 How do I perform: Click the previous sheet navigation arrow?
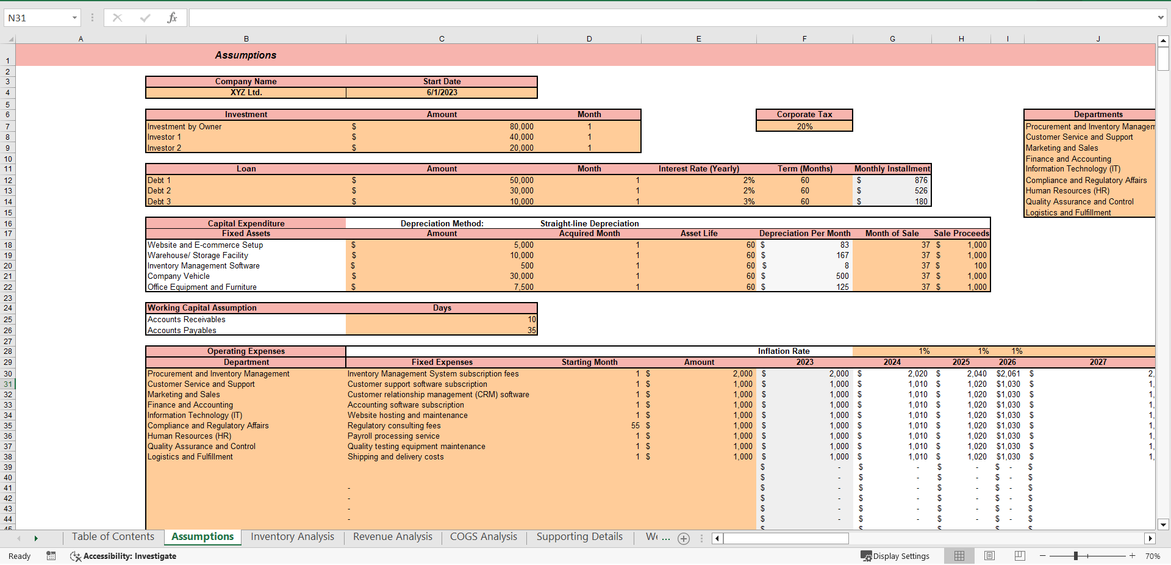click(x=19, y=538)
